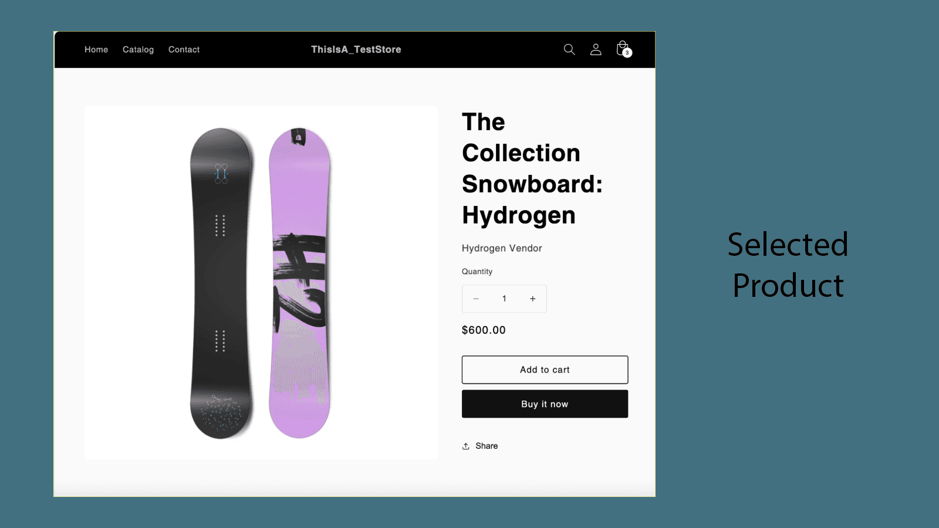Screen dimensions: 939x528
Task: Select the minus icon to decrease quantity
Action: pos(476,299)
